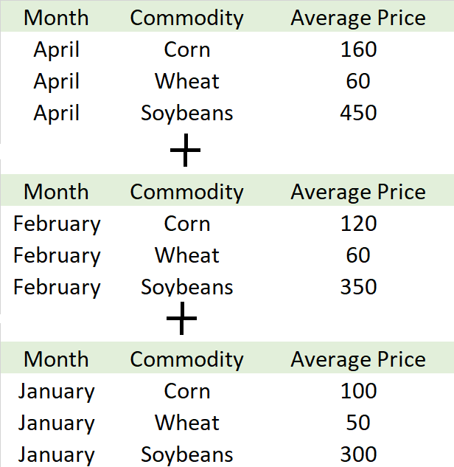This screenshot has height=467, width=454.
Task: Click the April Wheat commodity cell
Action: point(186,81)
